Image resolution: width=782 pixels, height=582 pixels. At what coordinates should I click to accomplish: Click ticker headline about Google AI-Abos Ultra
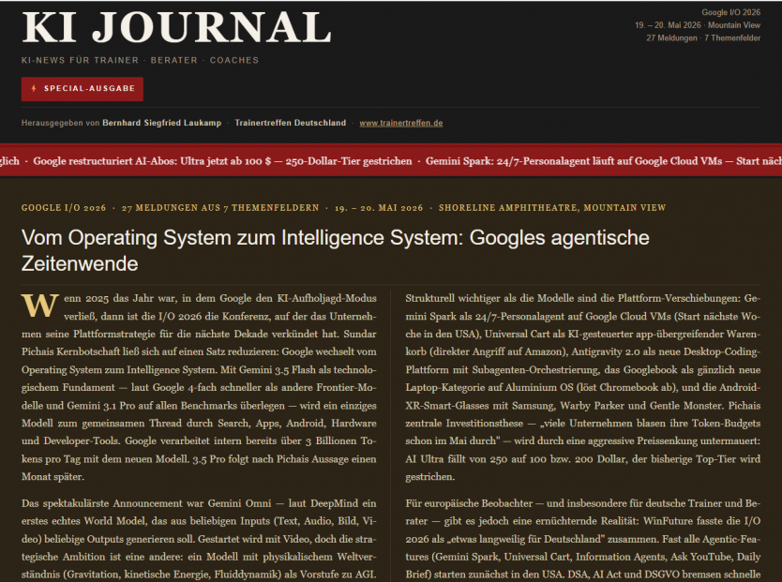(x=222, y=161)
